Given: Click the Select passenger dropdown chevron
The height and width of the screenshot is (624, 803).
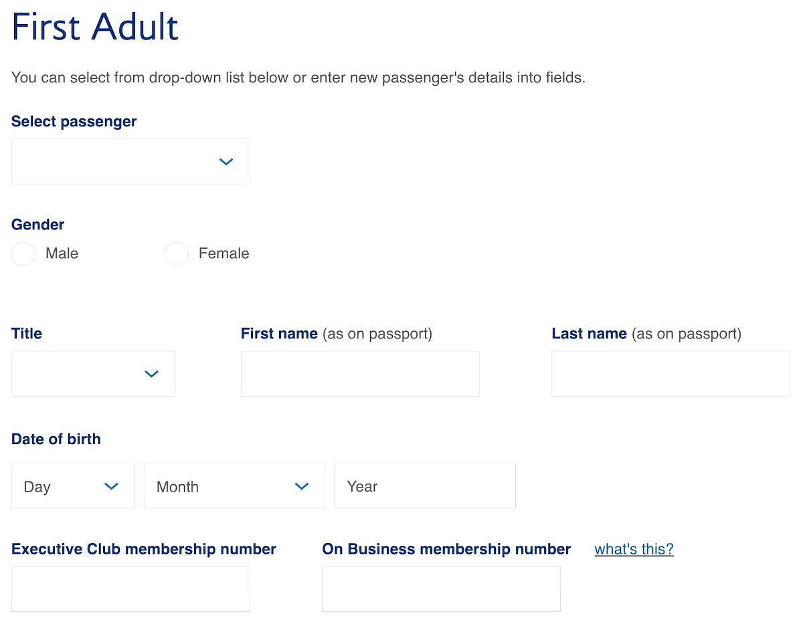Looking at the screenshot, I should coord(226,161).
